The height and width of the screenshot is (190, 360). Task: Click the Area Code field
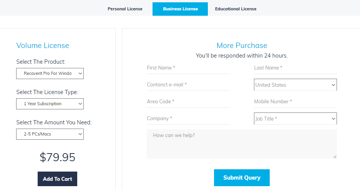point(188,102)
